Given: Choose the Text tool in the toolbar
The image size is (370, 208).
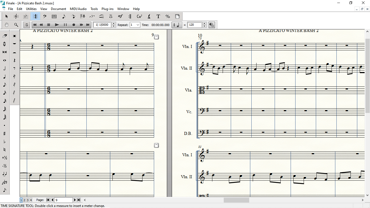Looking at the screenshot, I should tap(158, 17).
